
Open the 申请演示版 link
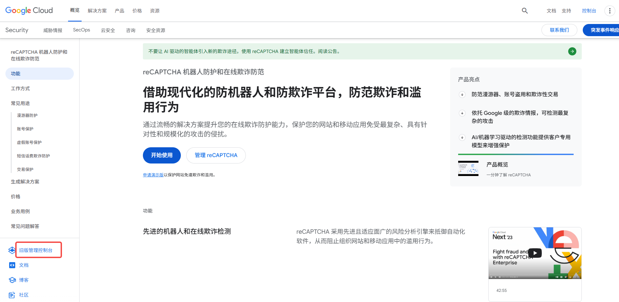point(153,175)
